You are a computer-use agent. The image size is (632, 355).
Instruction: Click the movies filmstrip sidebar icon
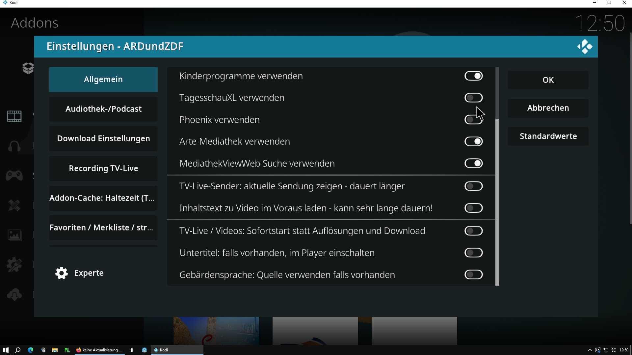click(x=14, y=116)
